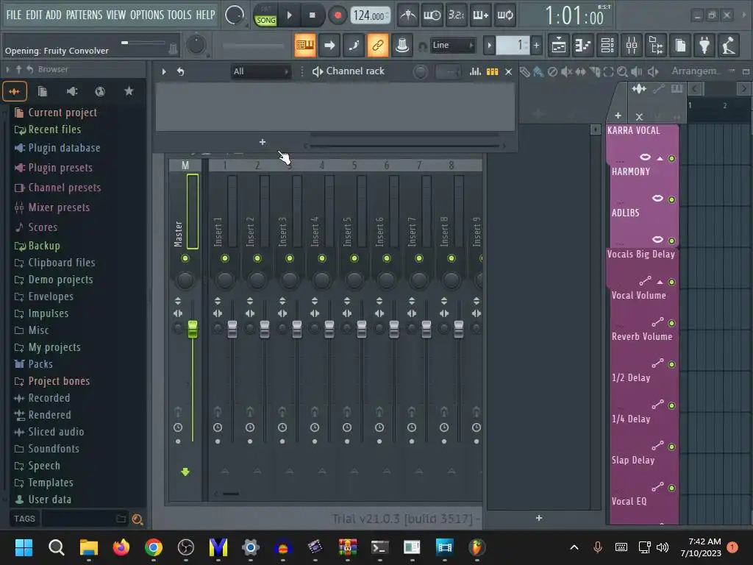Image resolution: width=753 pixels, height=565 pixels.
Task: Open the OPTIONS menu
Action: [147, 15]
